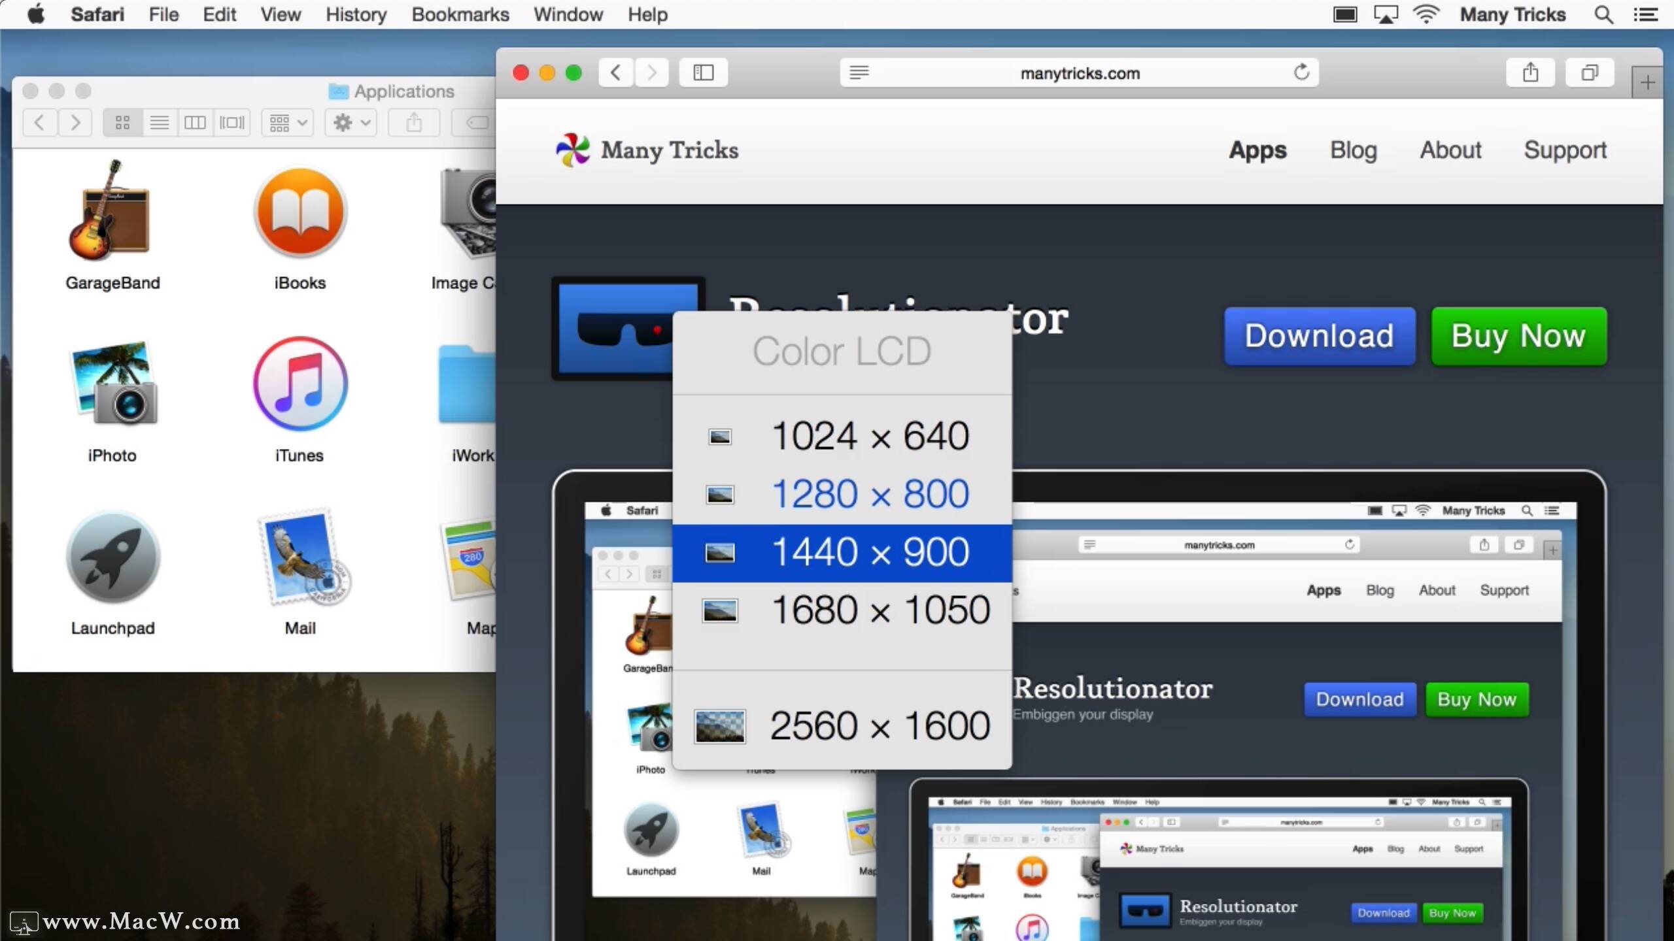1674x941 pixels.
Task: Click the Applications title folder icon
Action: (x=338, y=91)
